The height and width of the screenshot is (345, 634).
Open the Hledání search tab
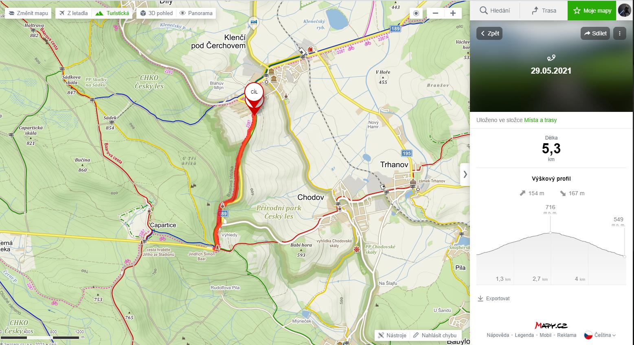[x=494, y=11]
